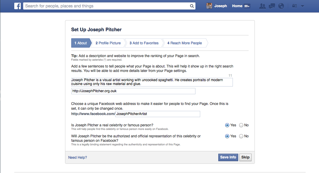Open the privacy shortcuts lock icon
Screen dimensions: 319x173
point(294,6)
